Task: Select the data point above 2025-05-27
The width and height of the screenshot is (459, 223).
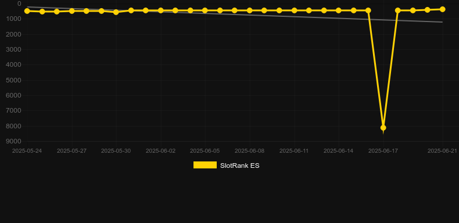Action: [71, 11]
